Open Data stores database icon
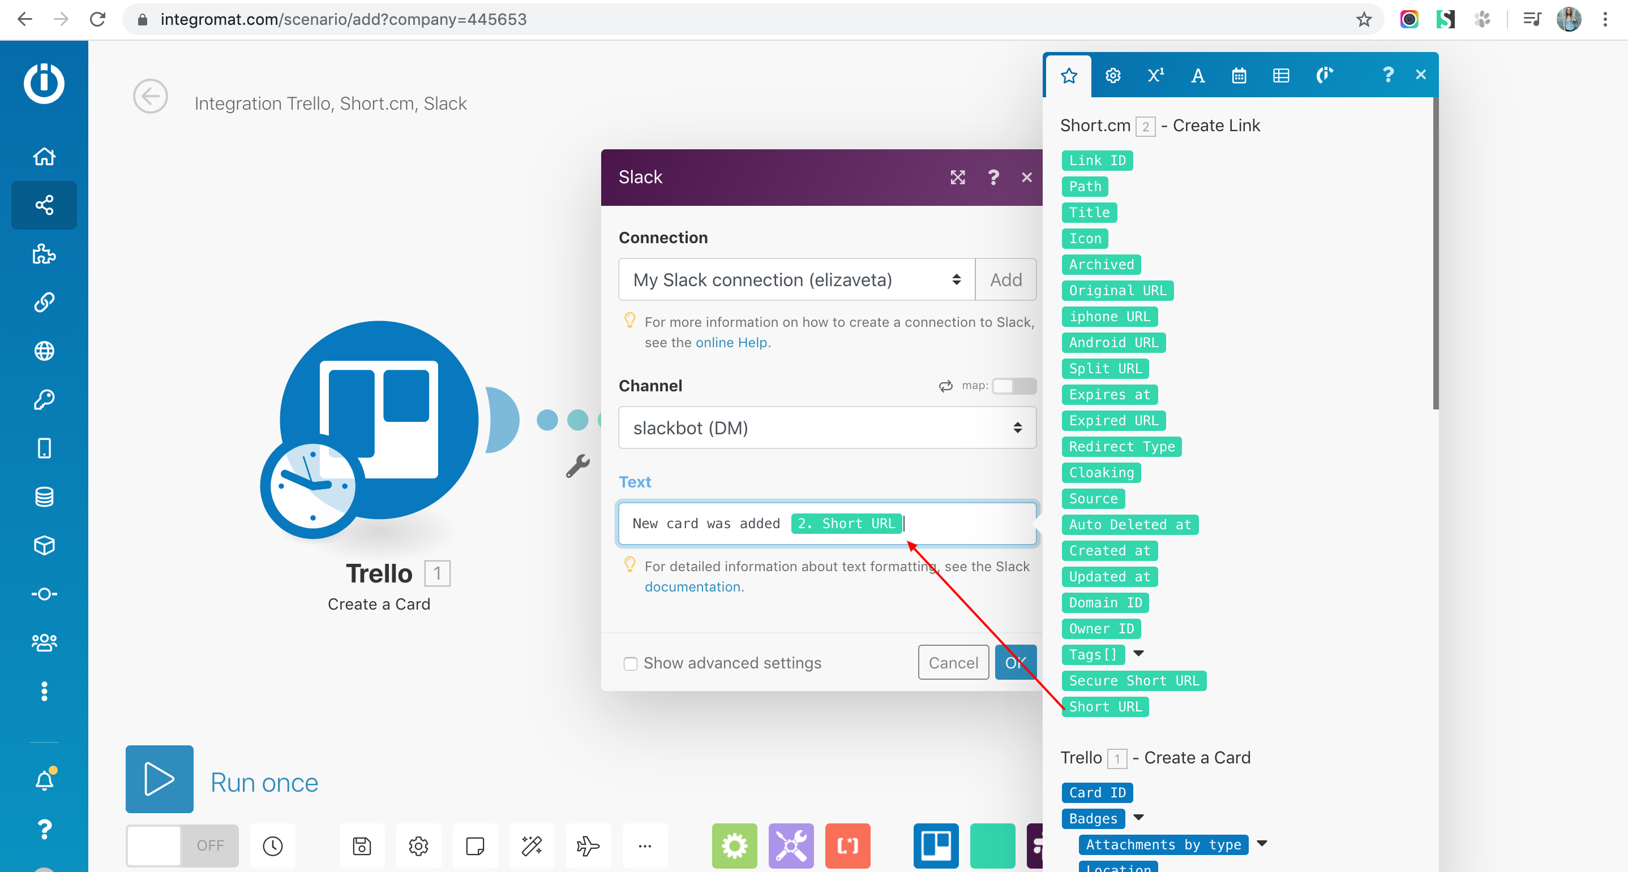1628x872 pixels. coord(44,497)
